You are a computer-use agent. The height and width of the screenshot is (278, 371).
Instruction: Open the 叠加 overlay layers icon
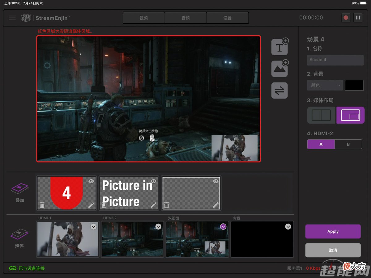pyautogui.click(x=20, y=188)
